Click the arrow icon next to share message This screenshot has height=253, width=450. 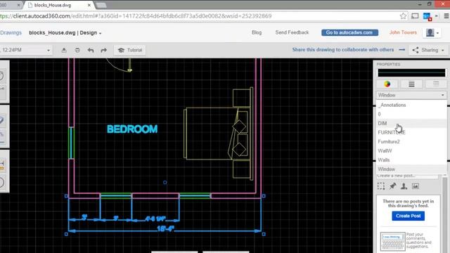pos(401,50)
